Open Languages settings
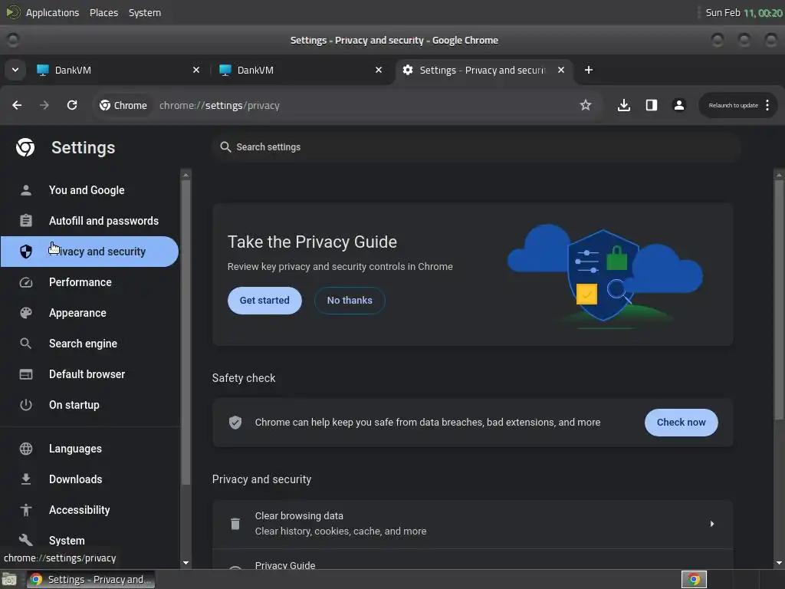This screenshot has height=589, width=785. [89, 449]
